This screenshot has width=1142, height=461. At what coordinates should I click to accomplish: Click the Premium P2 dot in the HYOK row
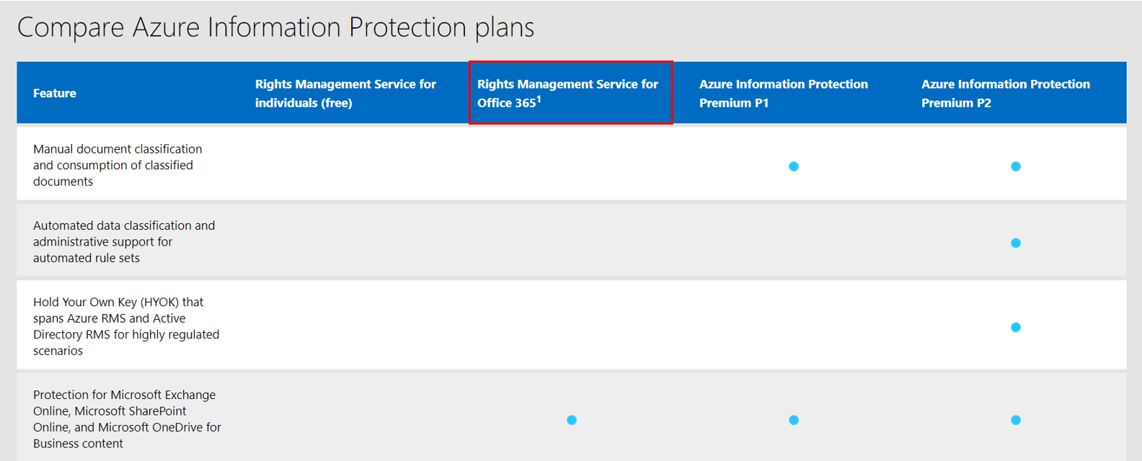point(1015,327)
